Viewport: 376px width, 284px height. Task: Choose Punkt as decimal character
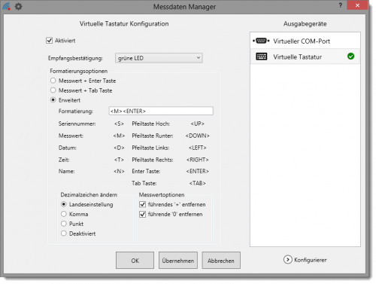(x=64, y=224)
